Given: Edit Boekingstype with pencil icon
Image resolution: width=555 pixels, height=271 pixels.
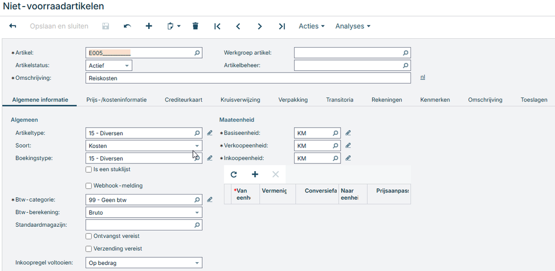Looking at the screenshot, I should click(x=210, y=158).
